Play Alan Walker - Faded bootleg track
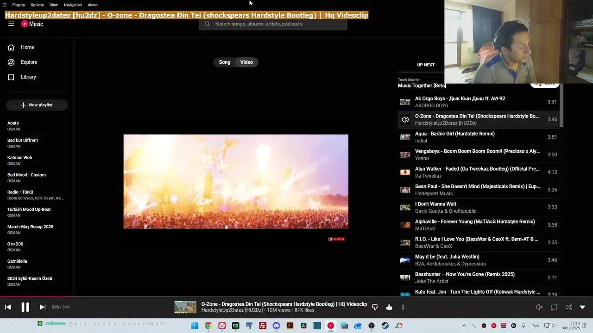The image size is (593, 333). (478, 172)
